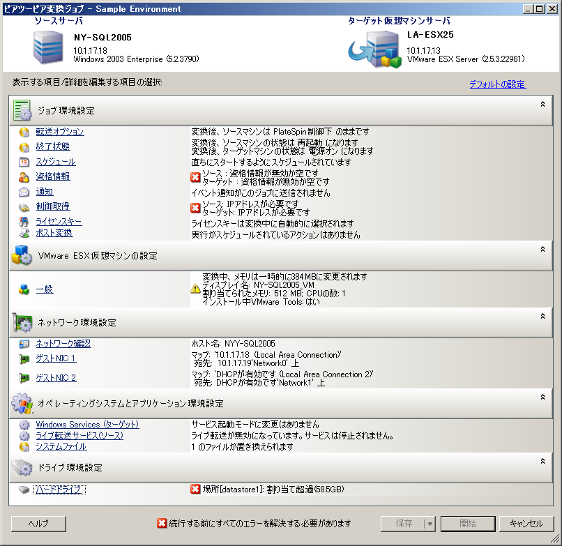Image resolution: width=562 pixels, height=546 pixels.
Task: Click the Windows Services gear icon
Action: tap(24, 425)
